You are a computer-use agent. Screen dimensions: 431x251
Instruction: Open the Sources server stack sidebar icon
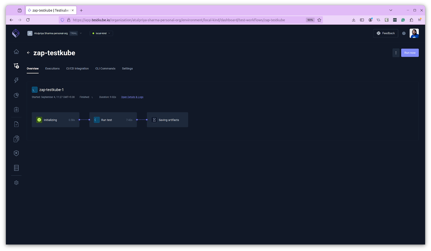[16, 168]
